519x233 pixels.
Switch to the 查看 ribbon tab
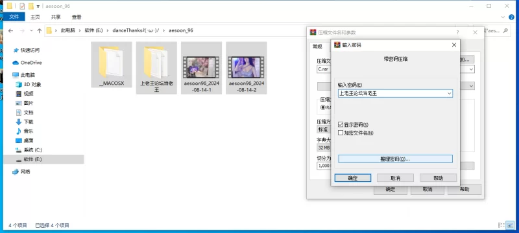pos(77,17)
